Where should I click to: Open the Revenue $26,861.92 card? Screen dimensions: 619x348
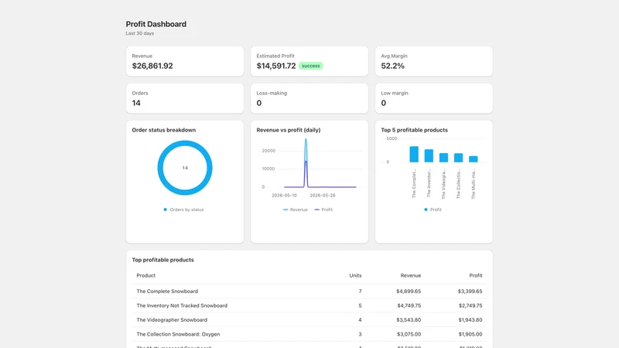pos(185,61)
